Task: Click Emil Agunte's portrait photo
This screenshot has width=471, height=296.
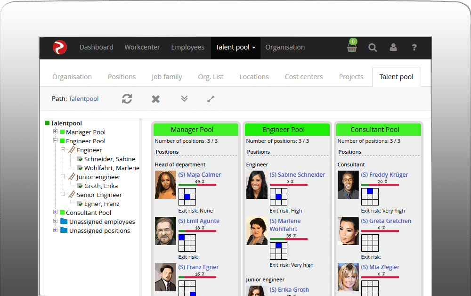Action: [165, 231]
